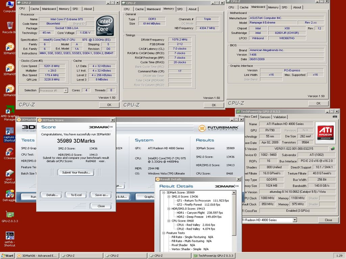The height and width of the screenshot is (259, 346).
Task: Click the Core Speed value 5201.8 MHz
Action: coord(52,66)
